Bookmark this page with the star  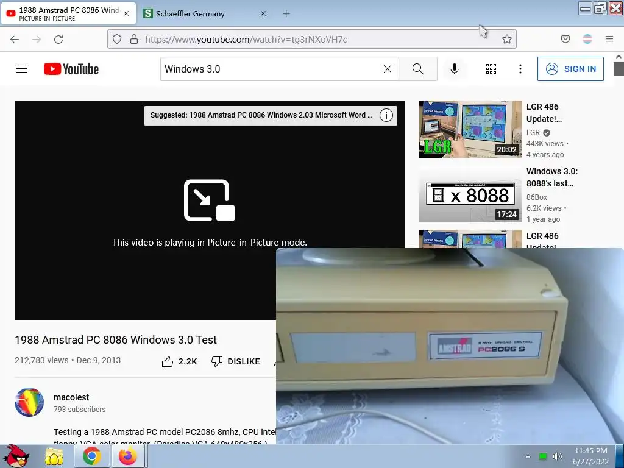tap(506, 39)
